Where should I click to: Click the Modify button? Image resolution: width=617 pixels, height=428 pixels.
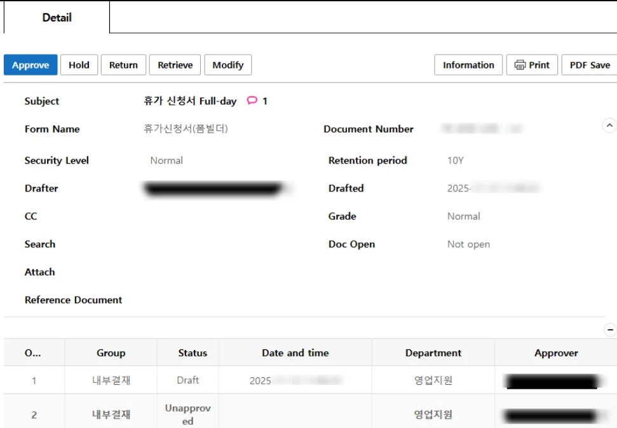tap(227, 65)
